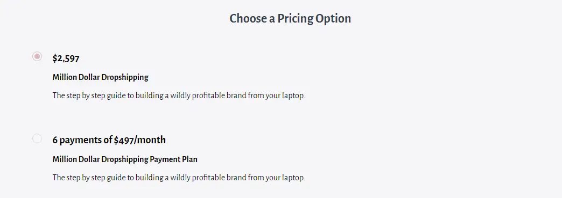Click the description under the Payment Plan option
This screenshot has height=198, width=562.
pos(179,178)
